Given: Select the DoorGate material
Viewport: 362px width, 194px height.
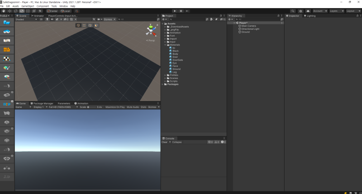Looking at the screenshot, I should (177, 60).
